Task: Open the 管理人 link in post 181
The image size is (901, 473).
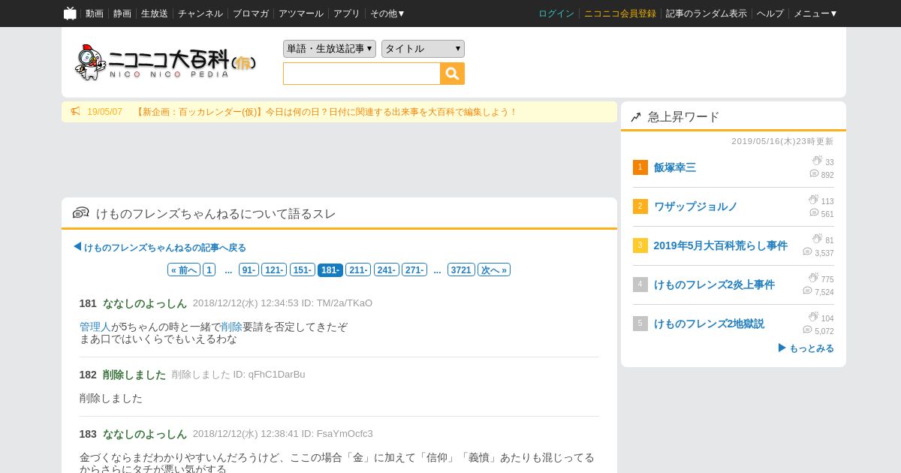Action: click(95, 327)
